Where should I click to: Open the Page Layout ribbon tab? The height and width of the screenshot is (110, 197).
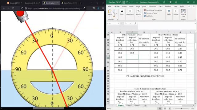point(141,6)
